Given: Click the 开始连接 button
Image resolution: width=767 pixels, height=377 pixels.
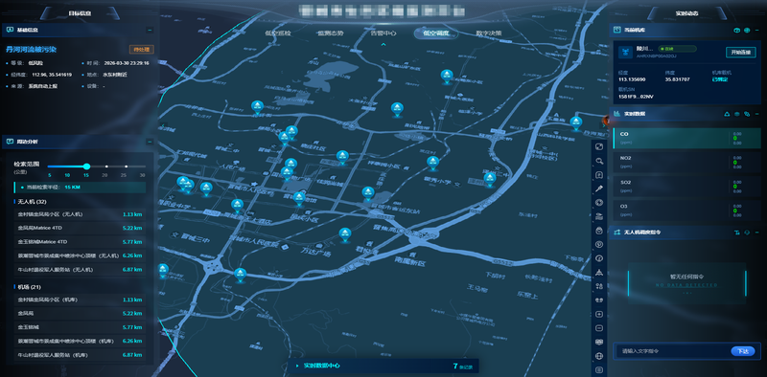Looking at the screenshot, I should point(740,53).
